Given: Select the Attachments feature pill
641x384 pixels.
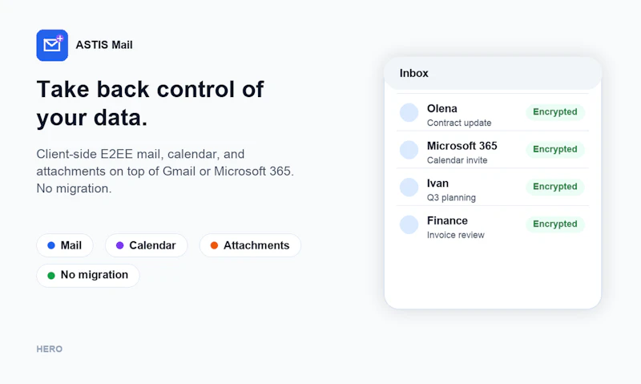Looking at the screenshot, I should click(250, 245).
